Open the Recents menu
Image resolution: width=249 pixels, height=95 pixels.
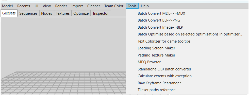(x=24, y=6)
